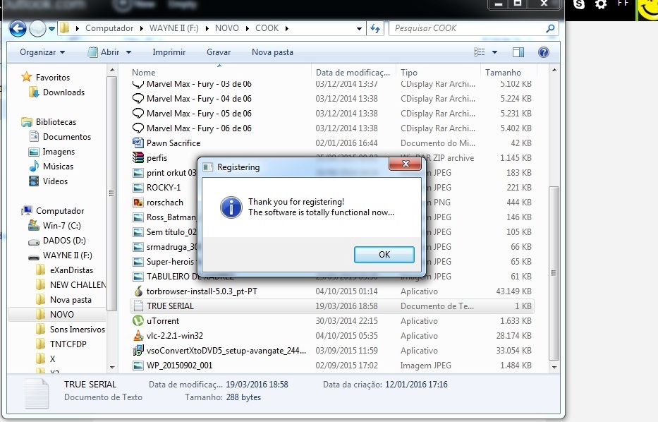Select the vlc-2.2.1-win32 VLC icon

[x=138, y=335]
